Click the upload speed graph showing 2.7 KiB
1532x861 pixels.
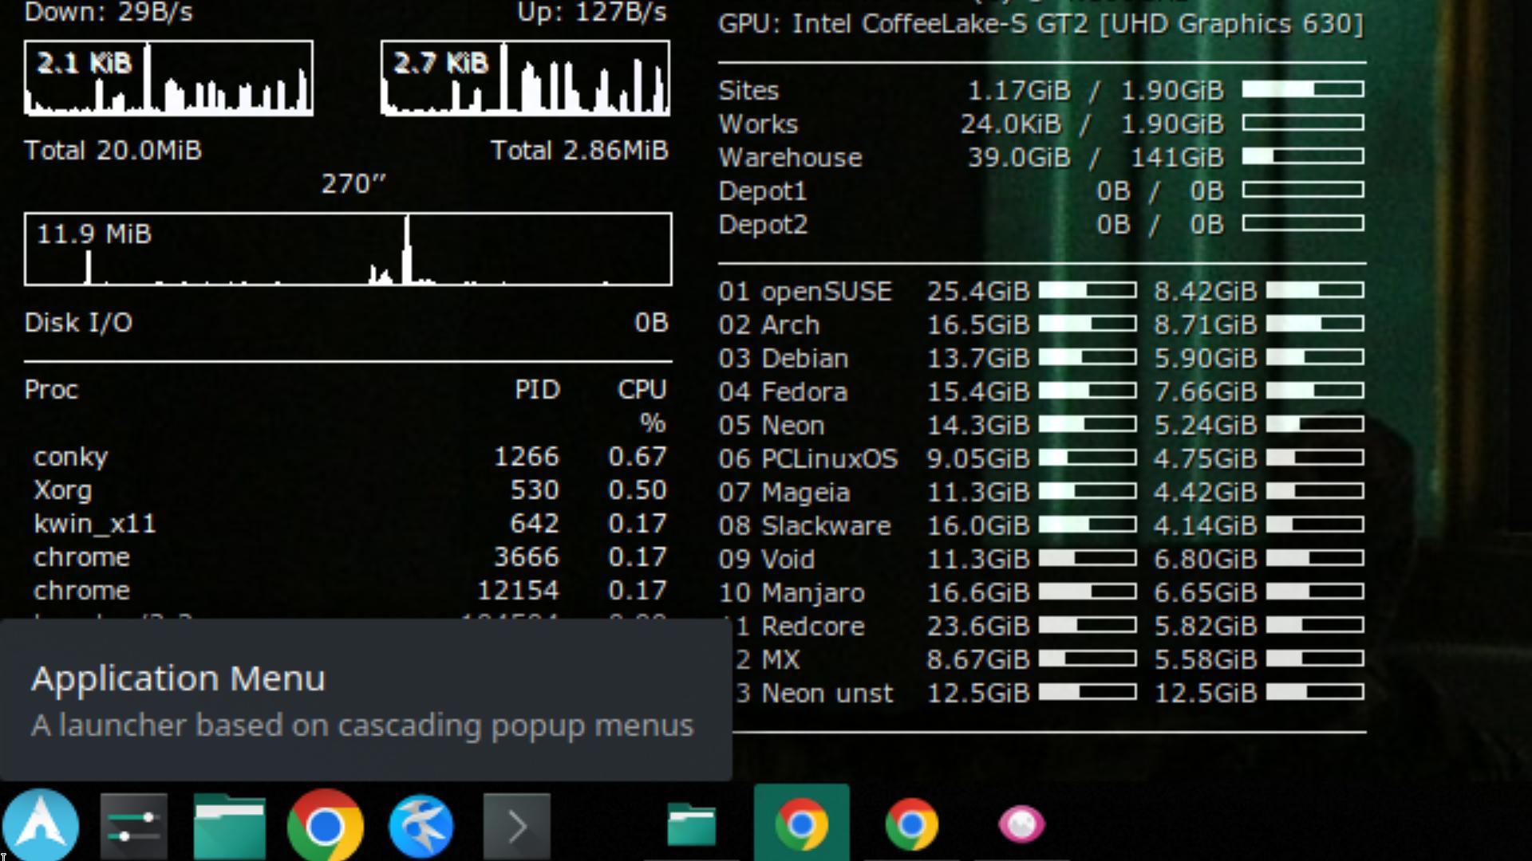coord(525,78)
